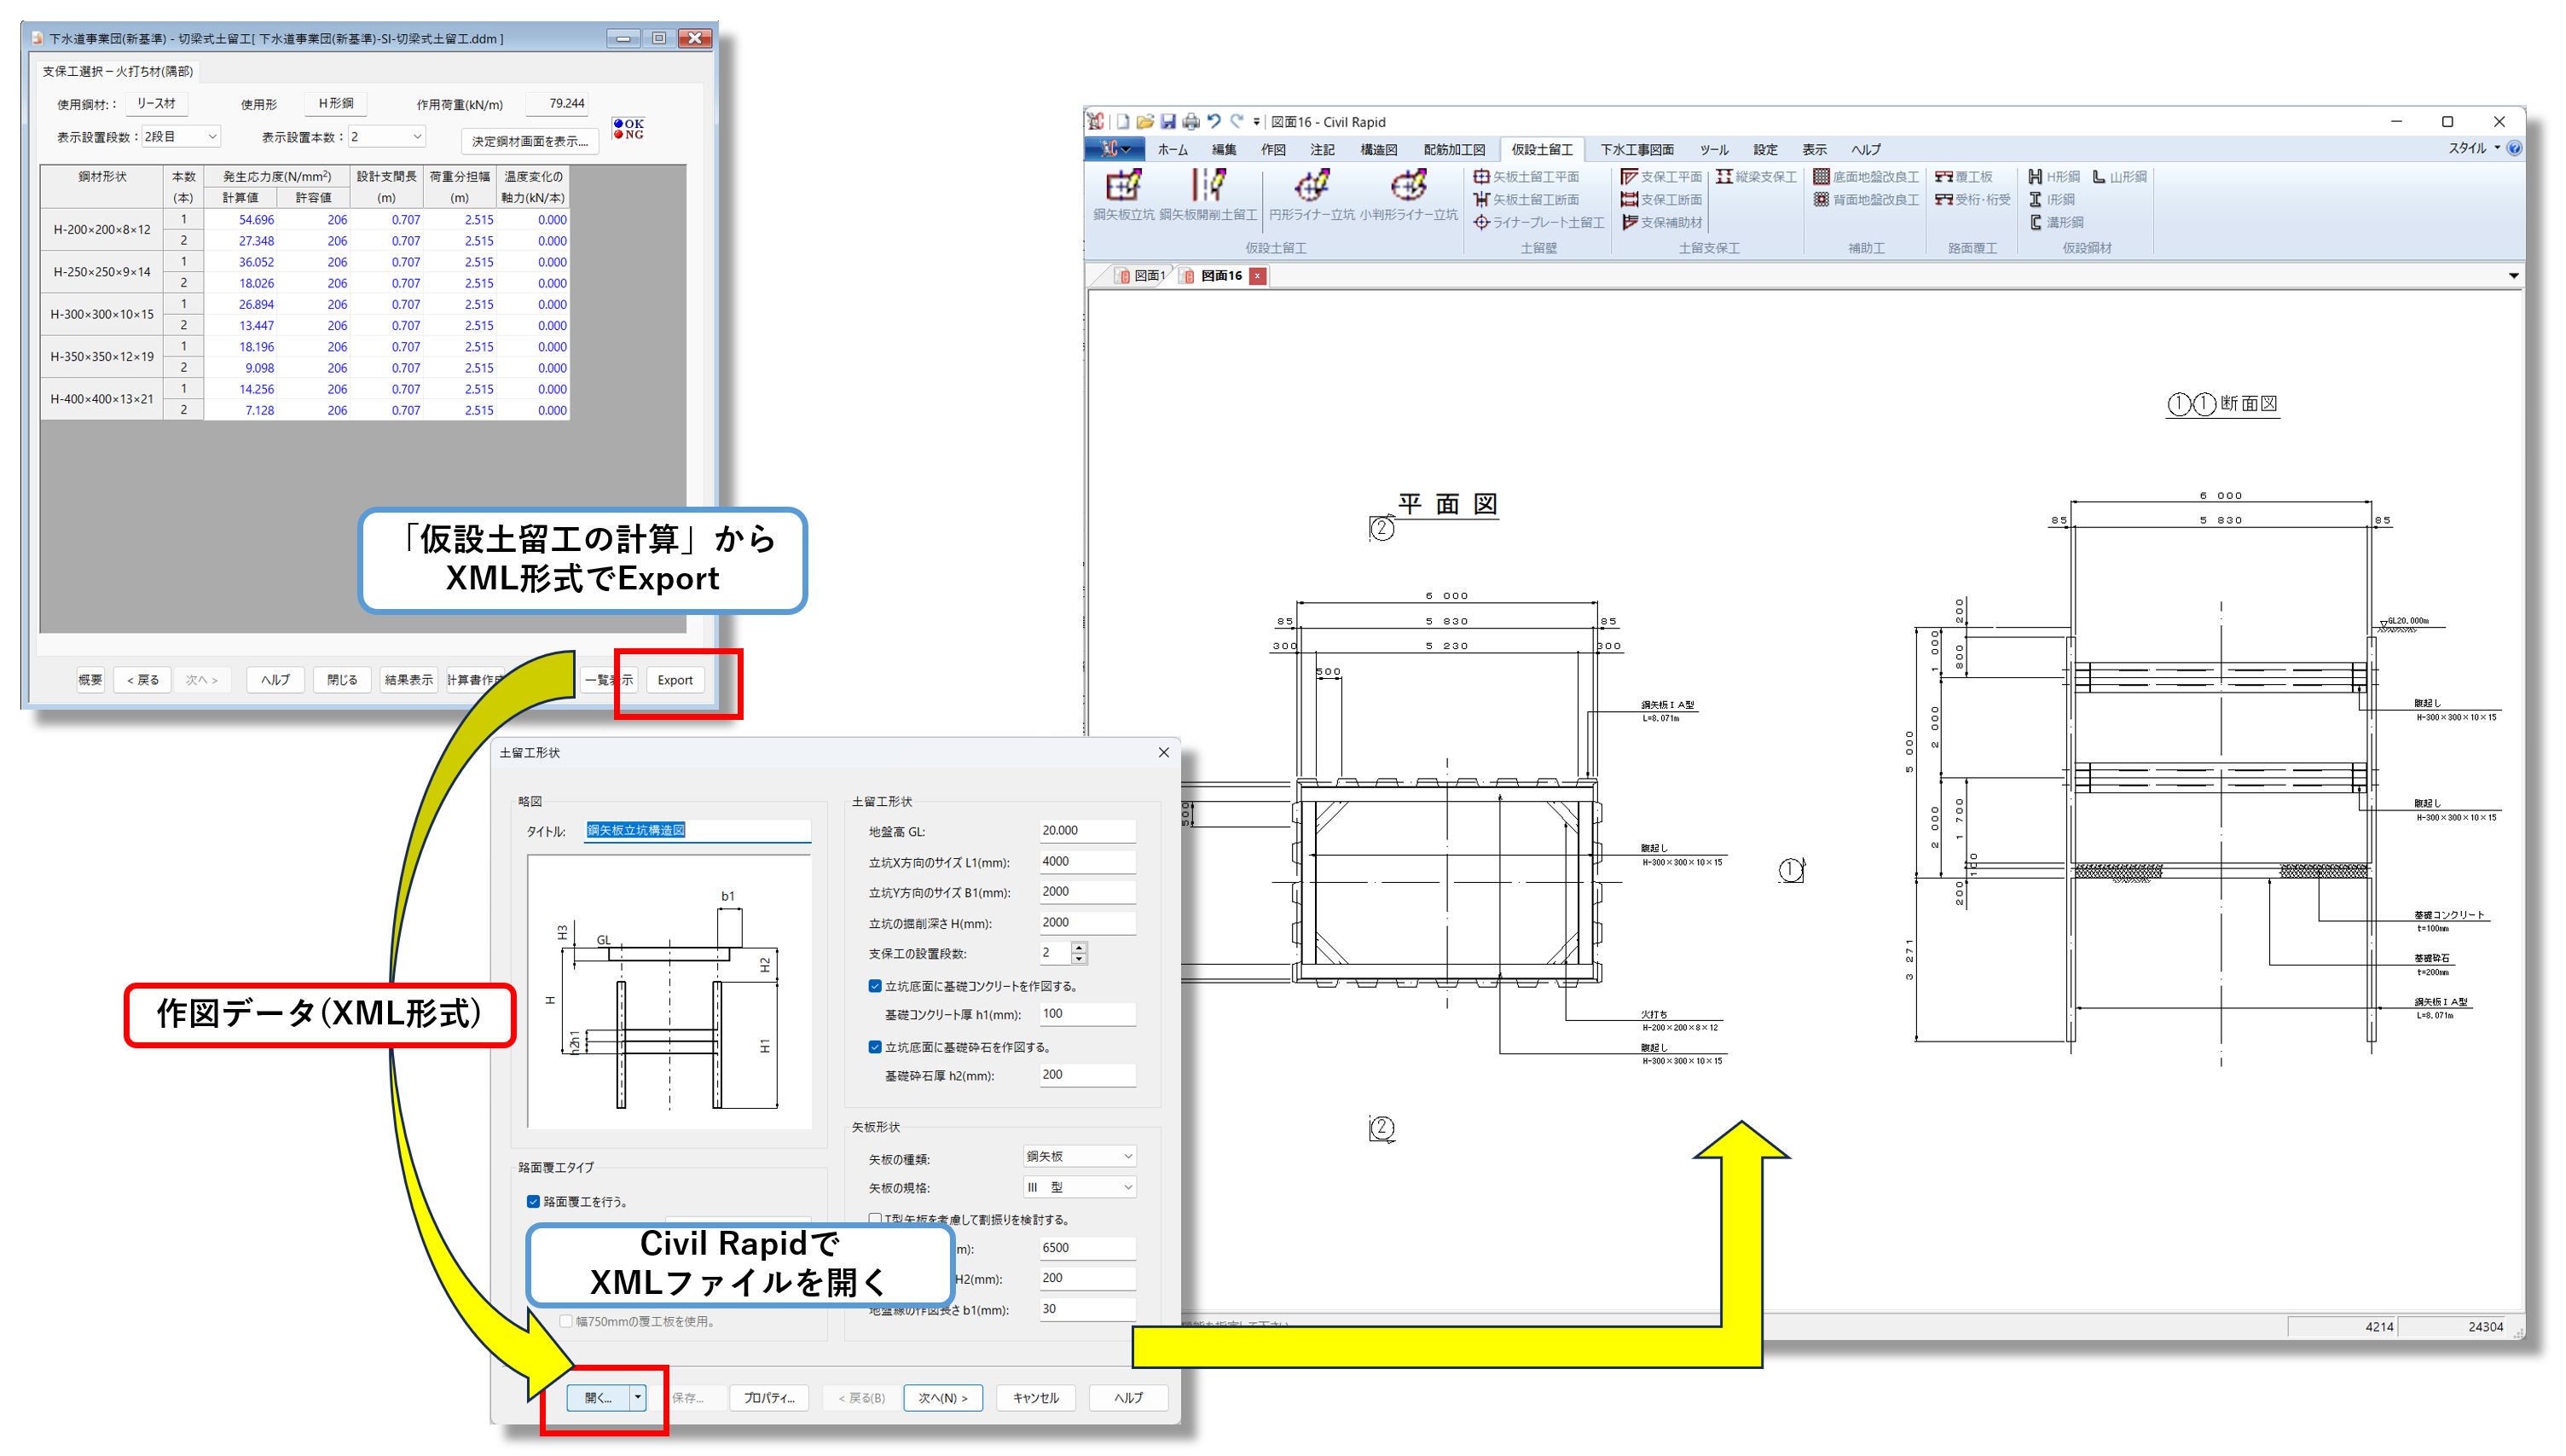Viewport: 2566px width, 1456px height.
Task: Click the save disk icon in quick access
Action: click(1167, 122)
